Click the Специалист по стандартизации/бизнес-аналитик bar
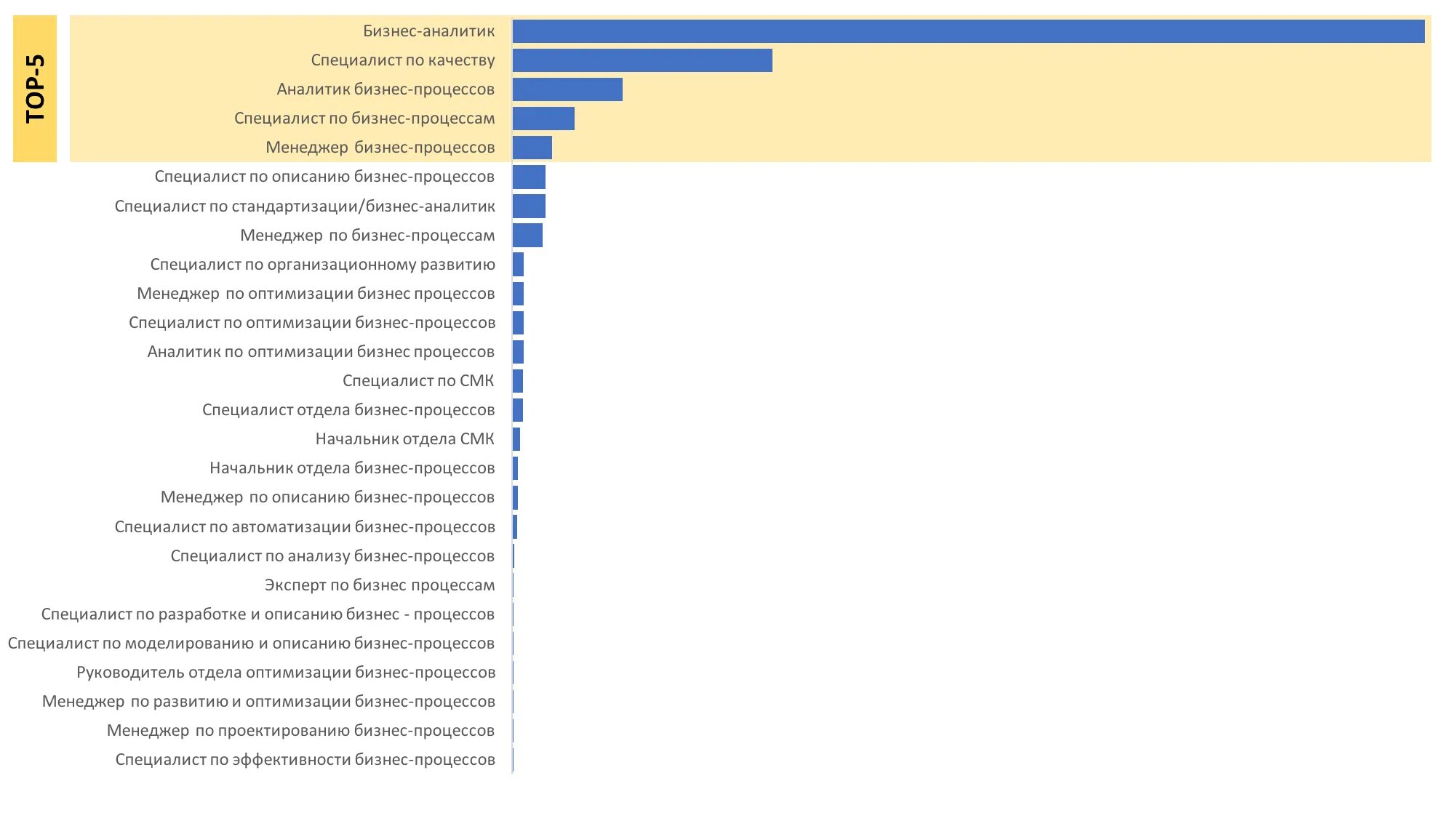Image resolution: width=1454 pixels, height=818 pixels. [x=529, y=206]
